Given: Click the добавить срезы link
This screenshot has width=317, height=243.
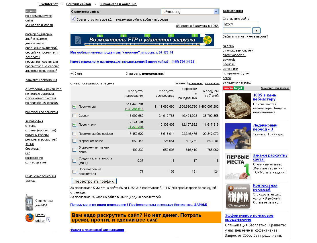Looking at the screenshot, I should coord(155,19).
